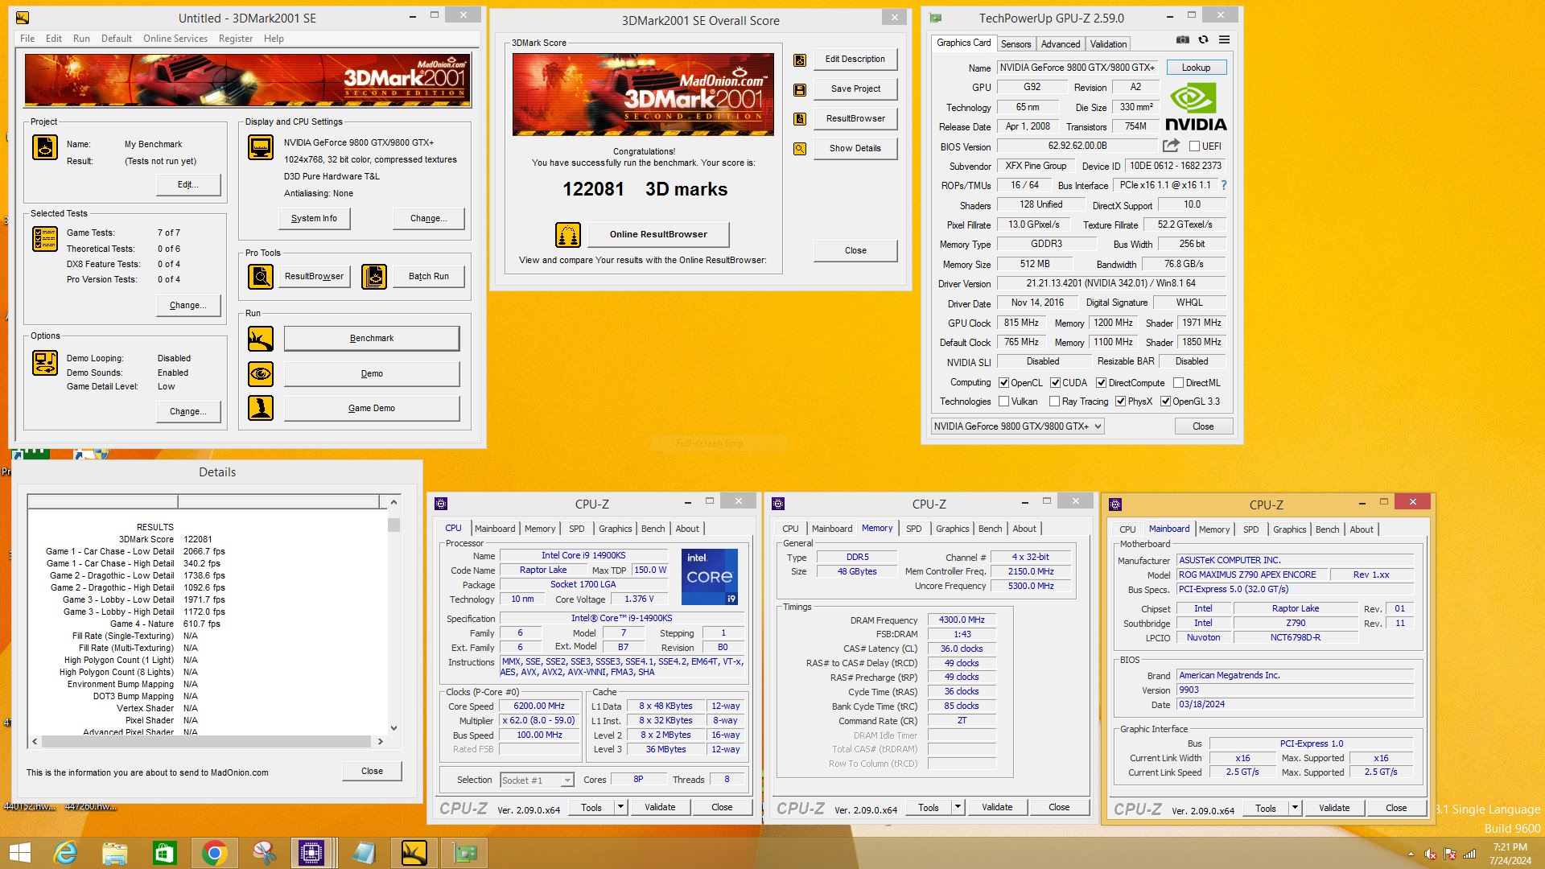Open Internet Explorer from the taskbar

pos(65,853)
